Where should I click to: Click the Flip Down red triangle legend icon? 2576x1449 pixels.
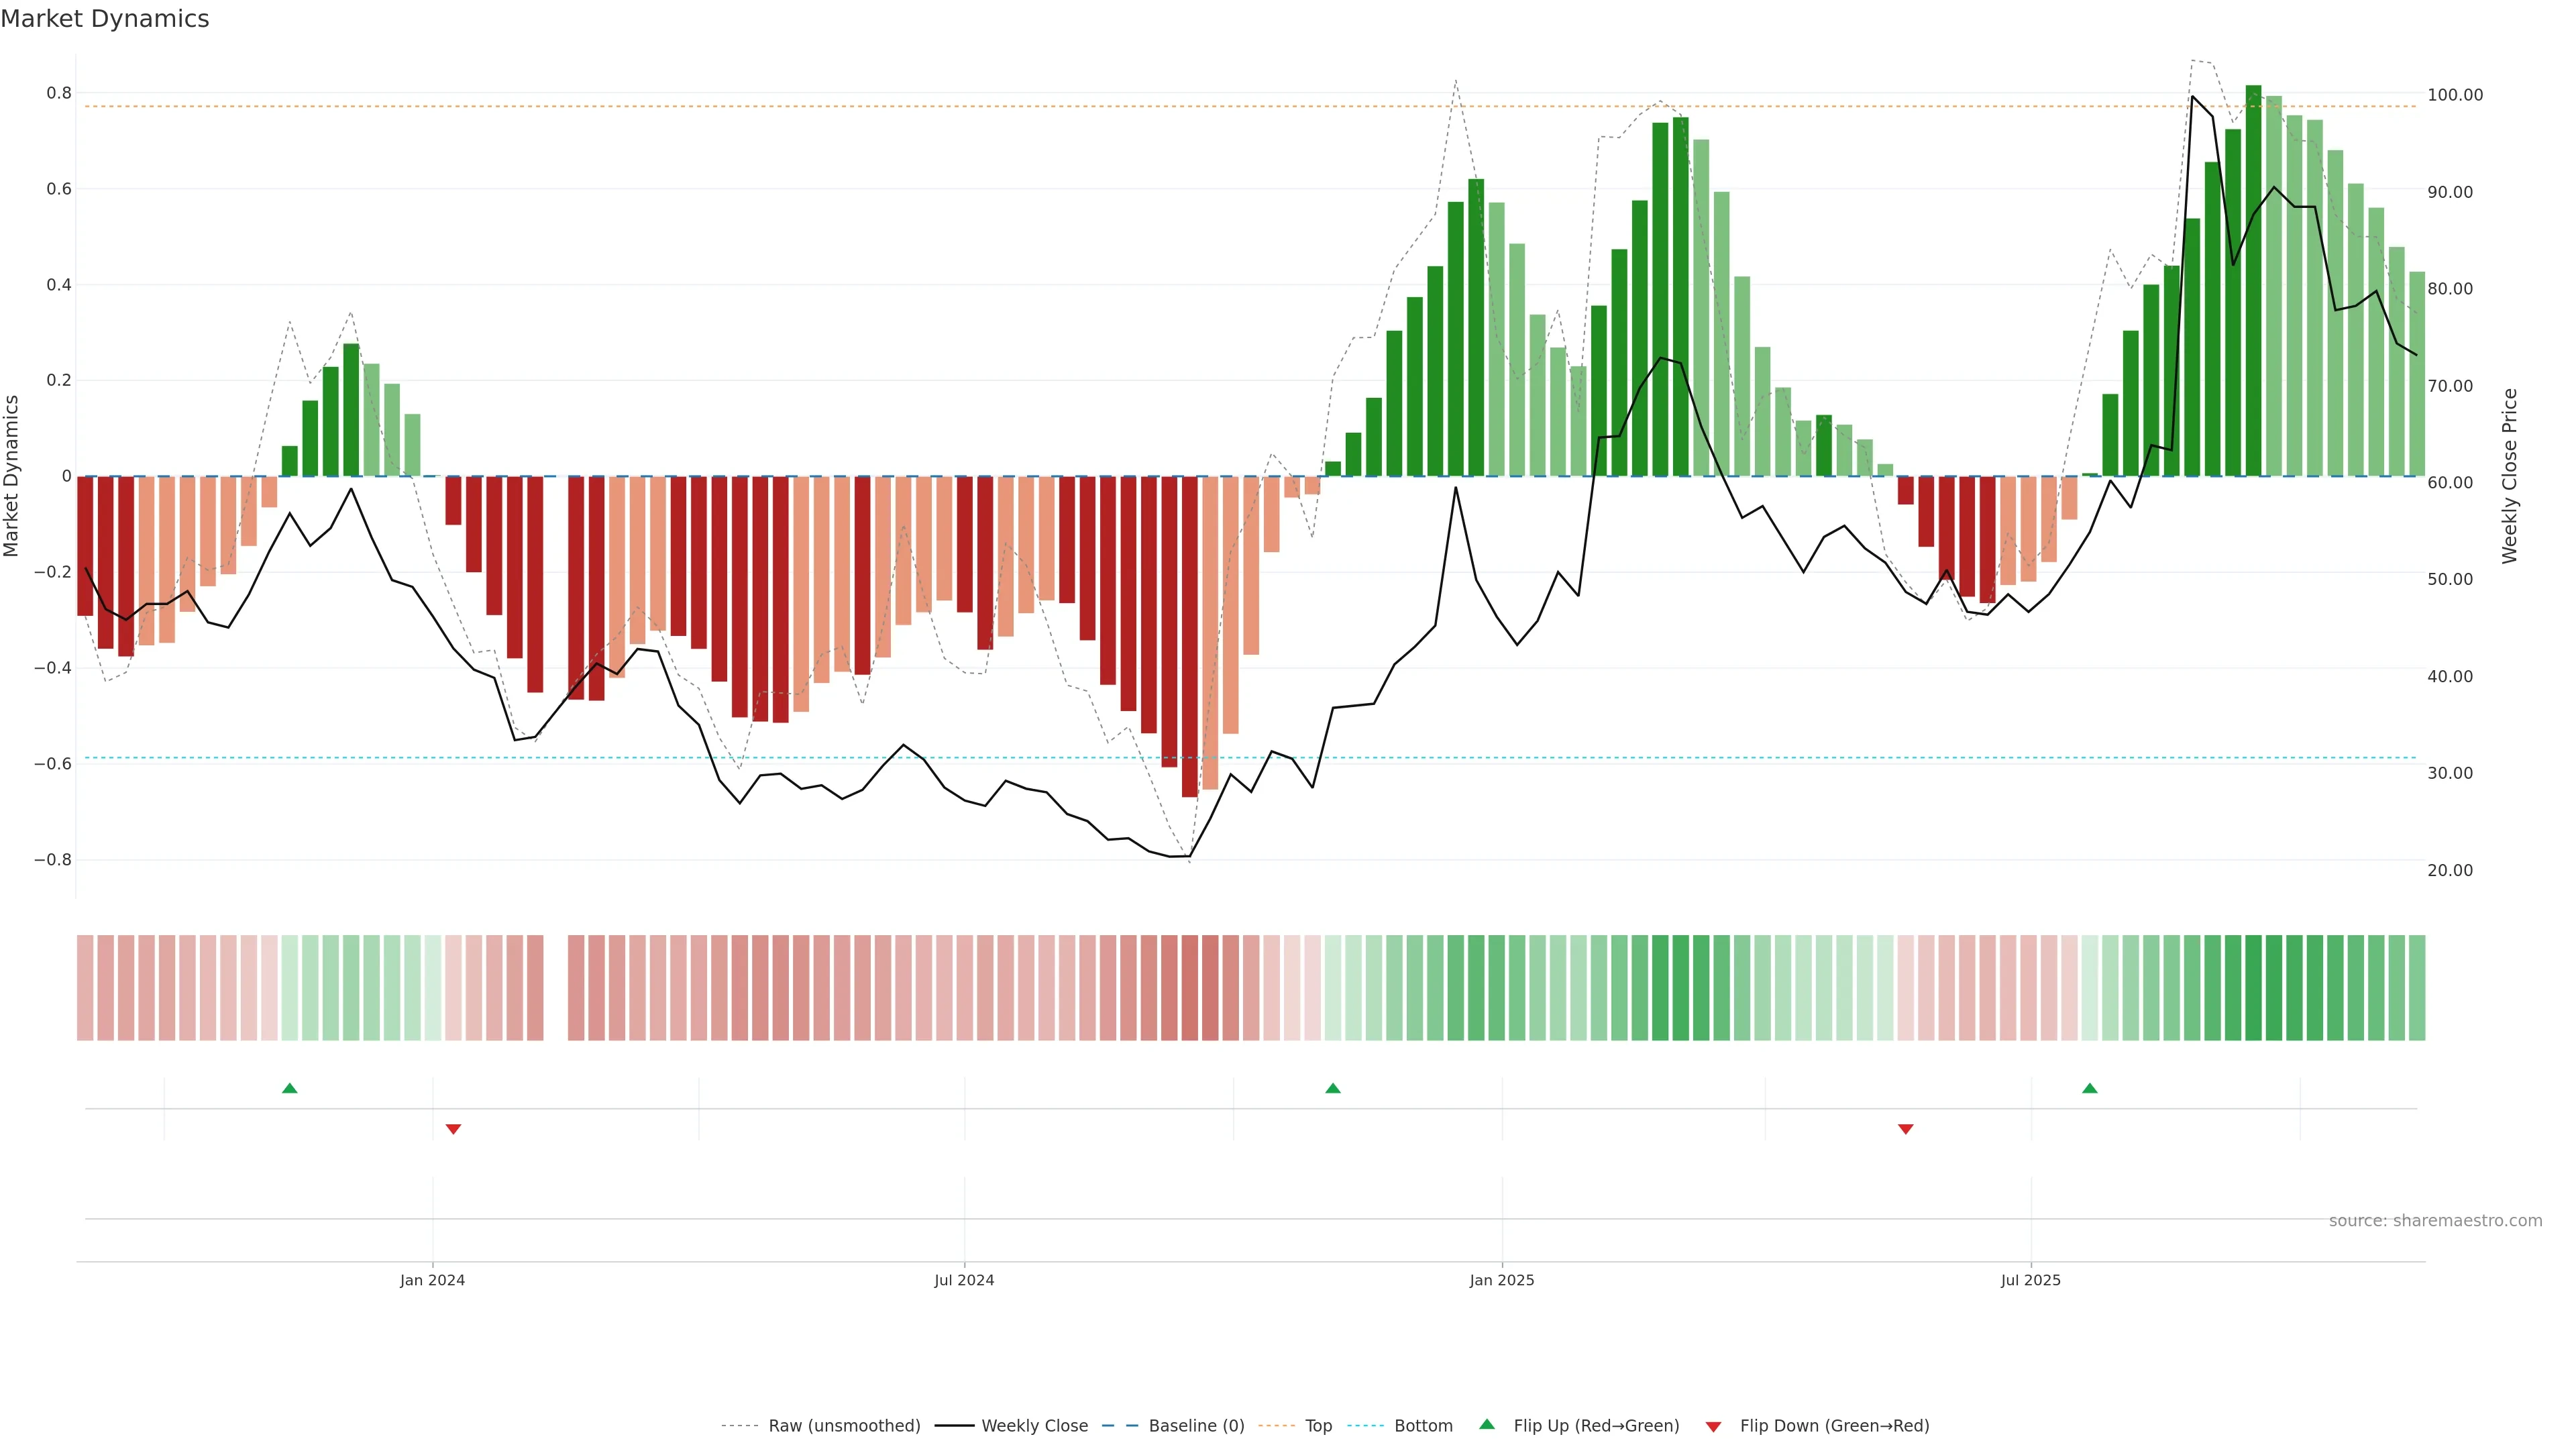1713,1426
